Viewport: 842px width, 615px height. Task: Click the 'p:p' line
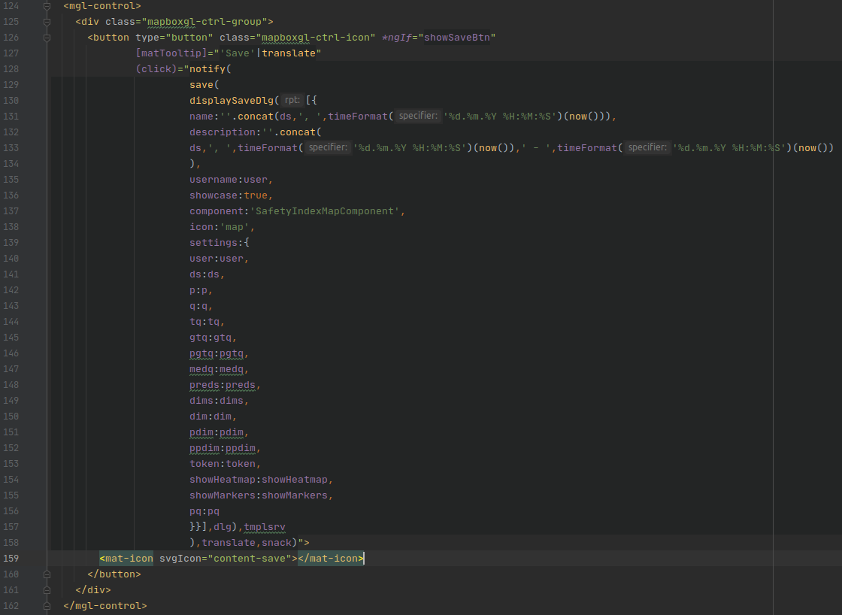pyautogui.click(x=201, y=290)
